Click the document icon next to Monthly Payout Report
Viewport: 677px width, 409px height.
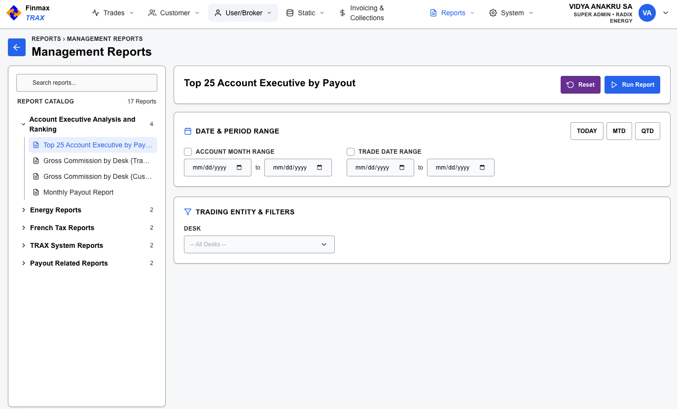tap(36, 192)
